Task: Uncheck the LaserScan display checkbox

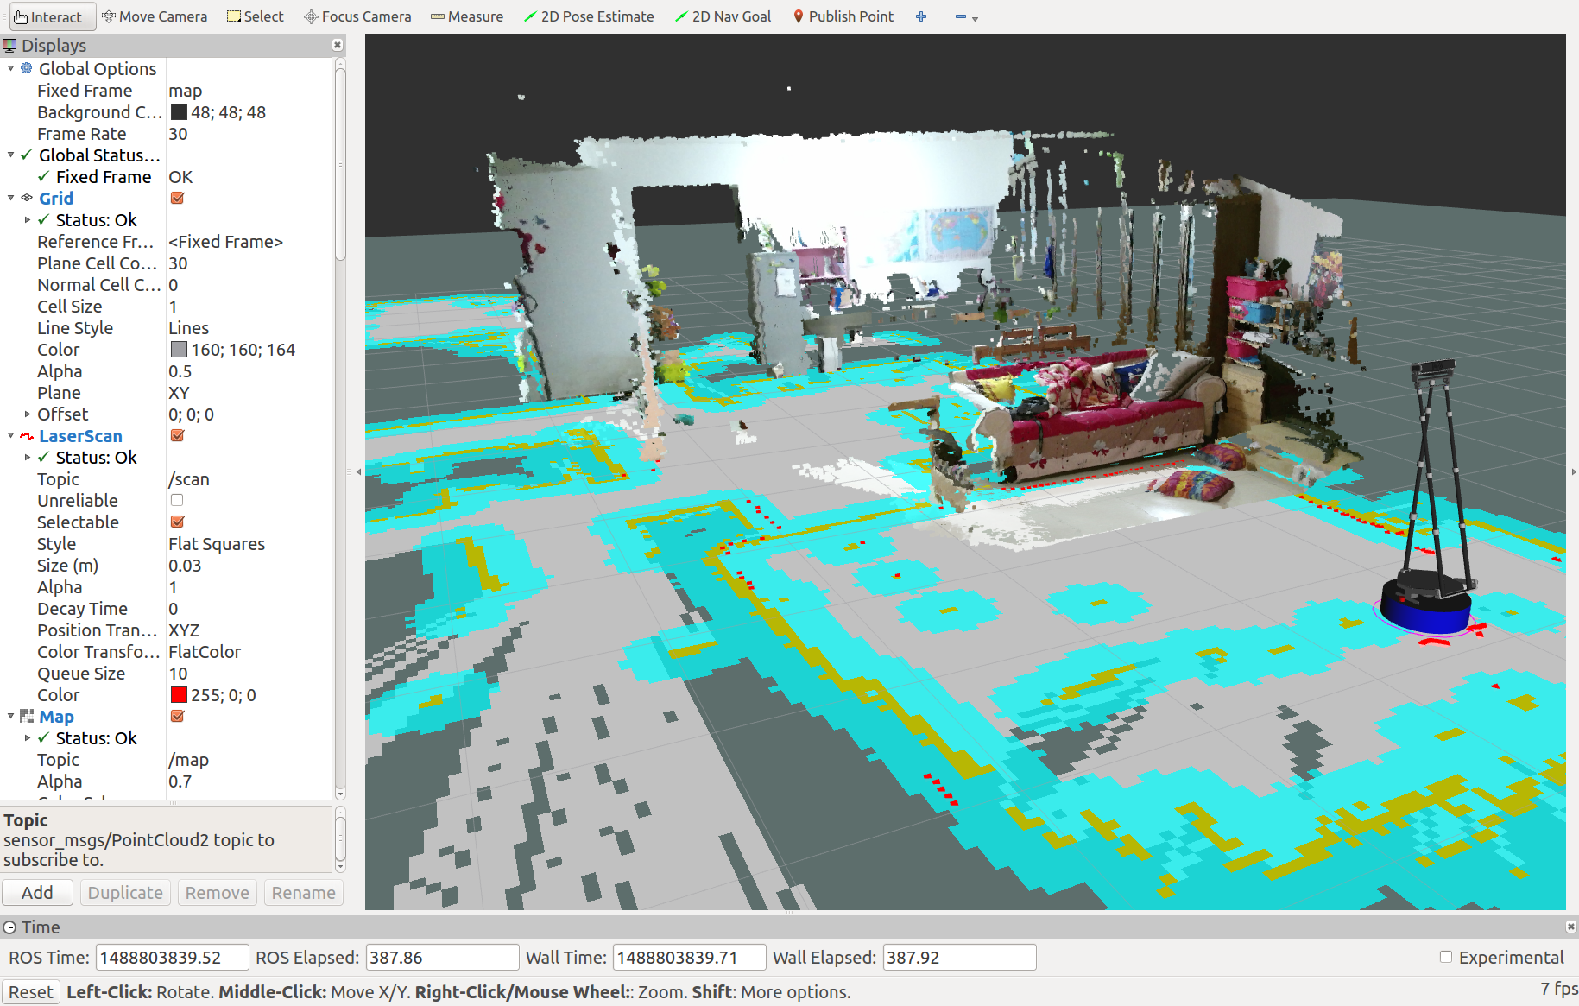Action: [x=178, y=435]
